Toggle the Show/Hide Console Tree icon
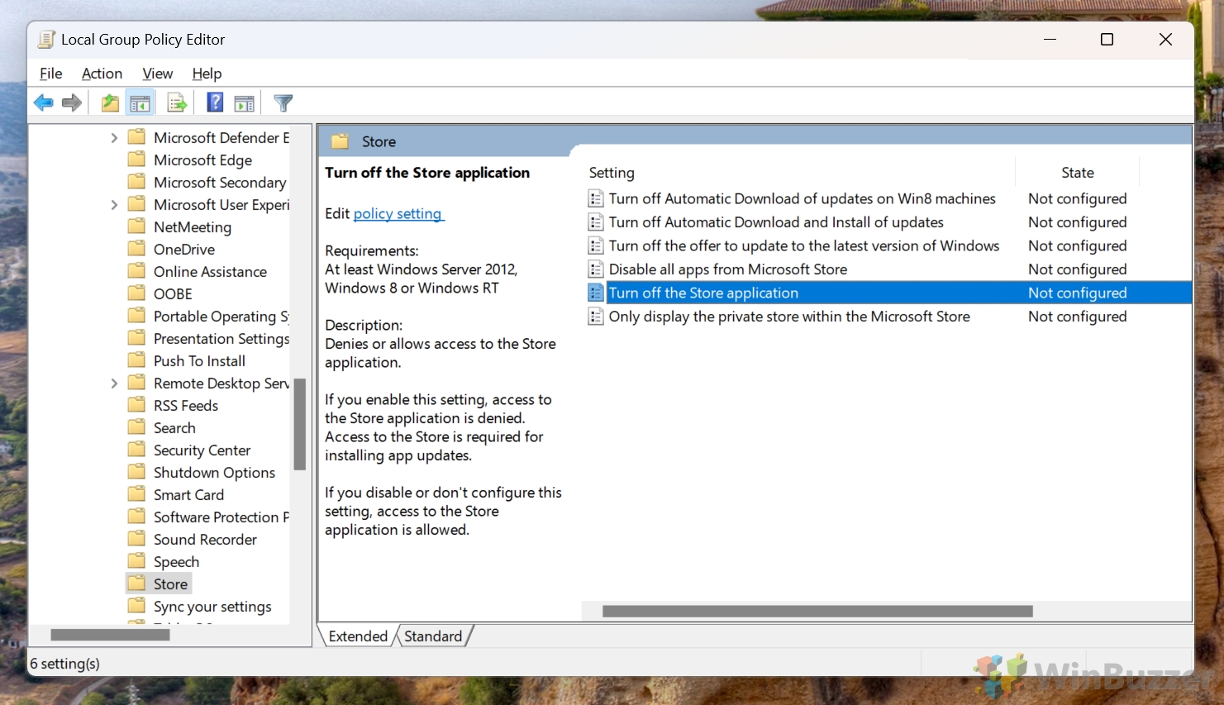 (x=140, y=103)
